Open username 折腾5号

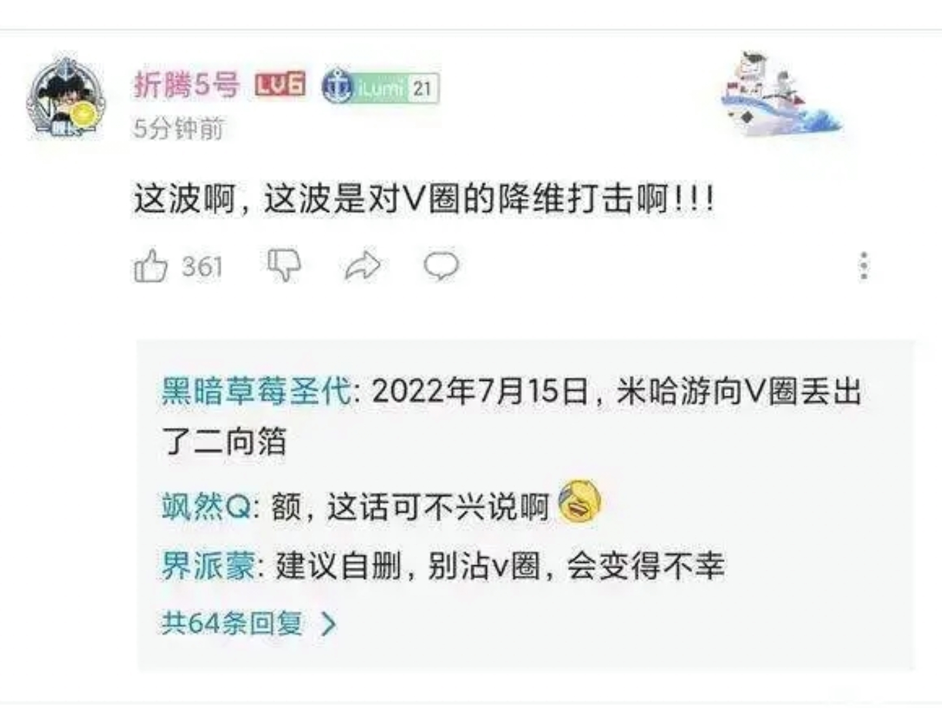[x=186, y=84]
